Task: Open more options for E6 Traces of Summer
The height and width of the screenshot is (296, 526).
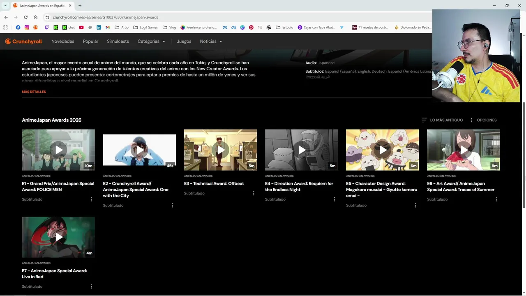Action: point(496,199)
